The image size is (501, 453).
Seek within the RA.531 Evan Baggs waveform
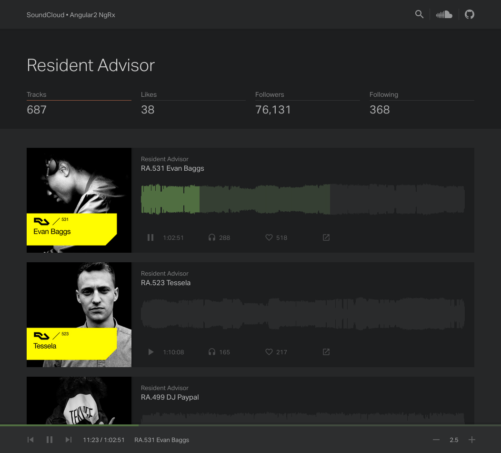click(x=303, y=199)
